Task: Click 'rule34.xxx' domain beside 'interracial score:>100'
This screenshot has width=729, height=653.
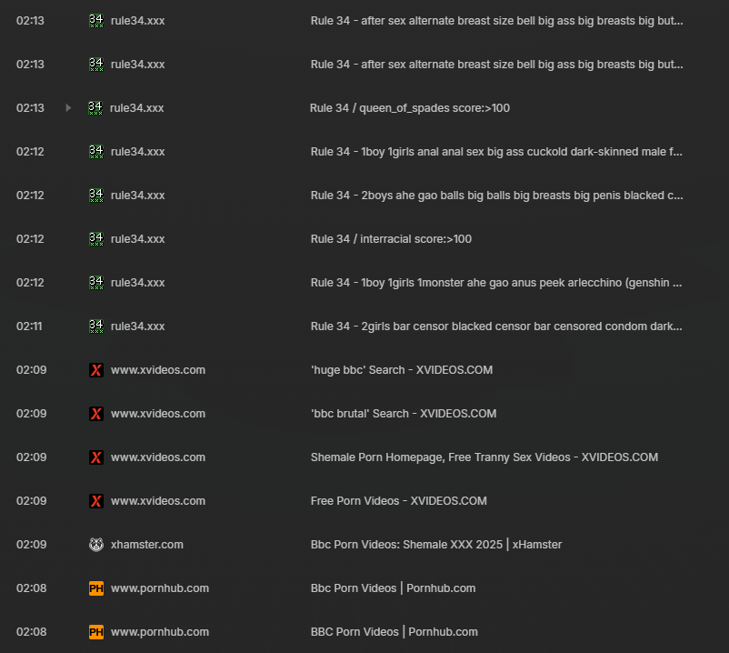Action: (x=137, y=239)
